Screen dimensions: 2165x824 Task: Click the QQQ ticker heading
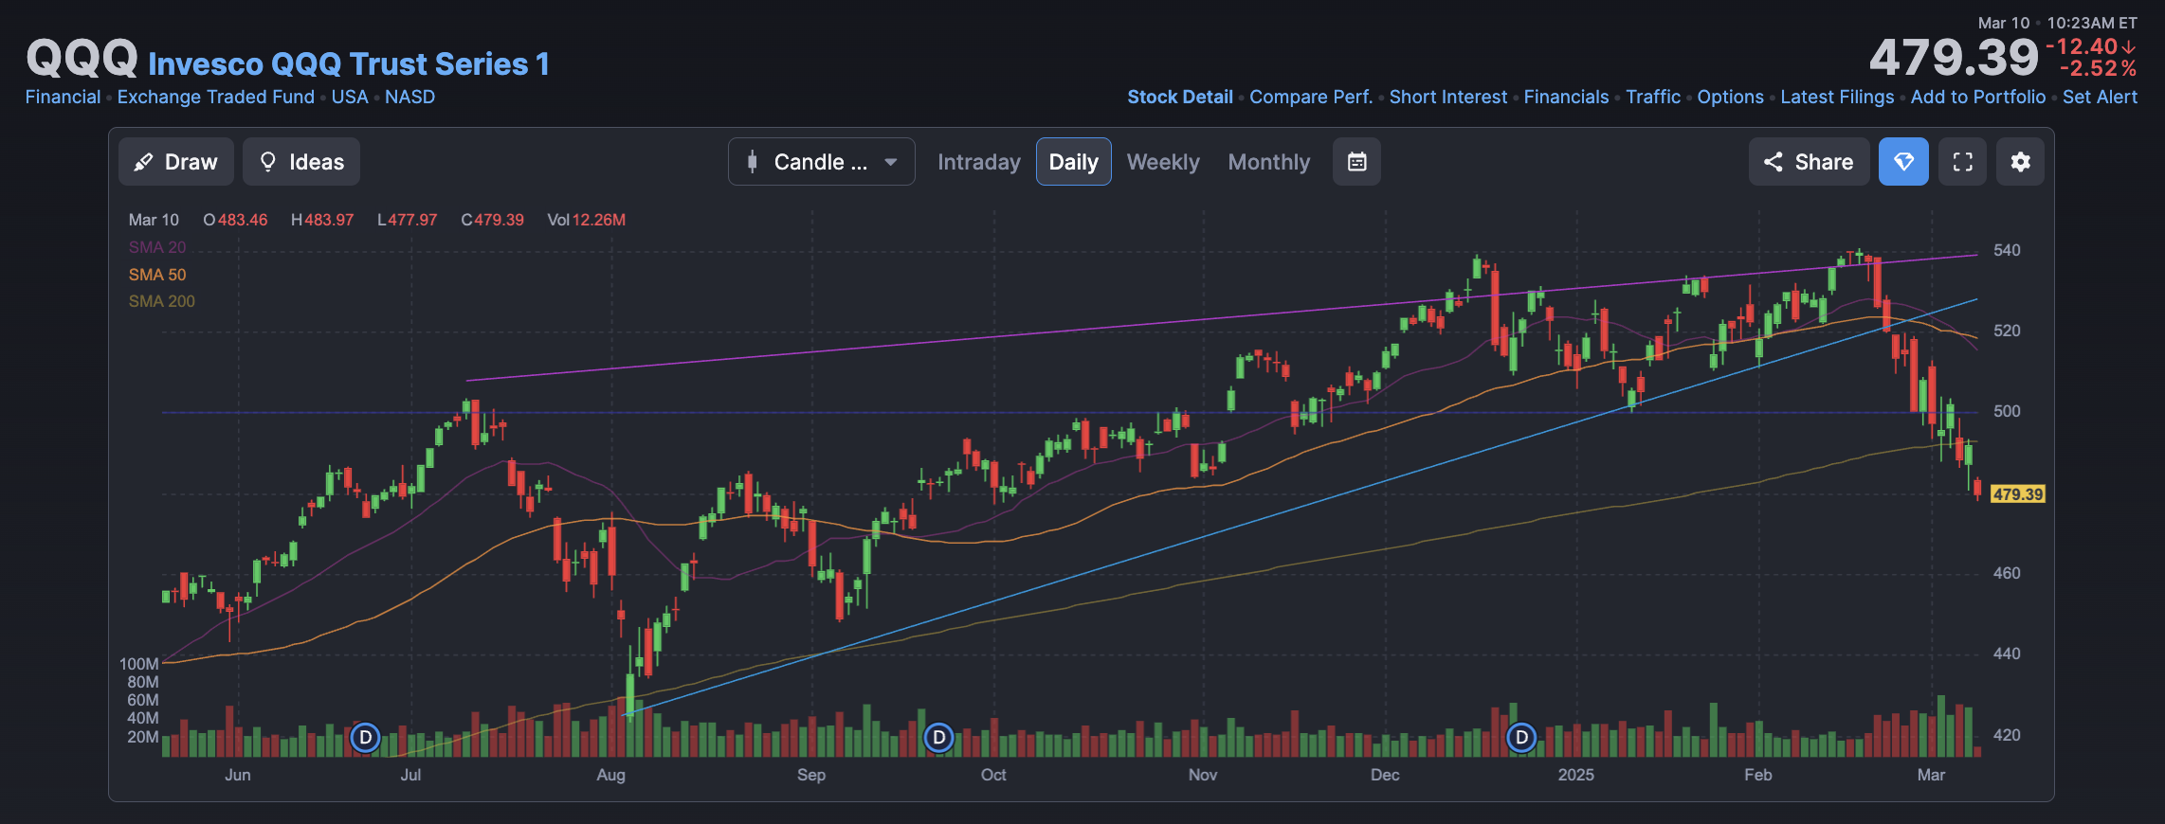tap(82, 59)
